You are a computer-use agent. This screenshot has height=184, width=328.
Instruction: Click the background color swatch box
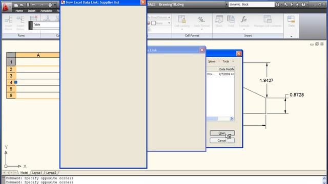[x=154, y=23]
